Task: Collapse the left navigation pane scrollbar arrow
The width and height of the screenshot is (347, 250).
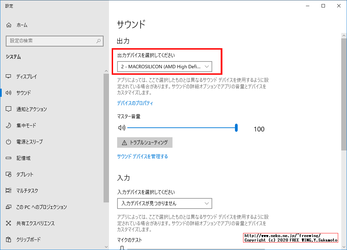Action: (x=106, y=70)
